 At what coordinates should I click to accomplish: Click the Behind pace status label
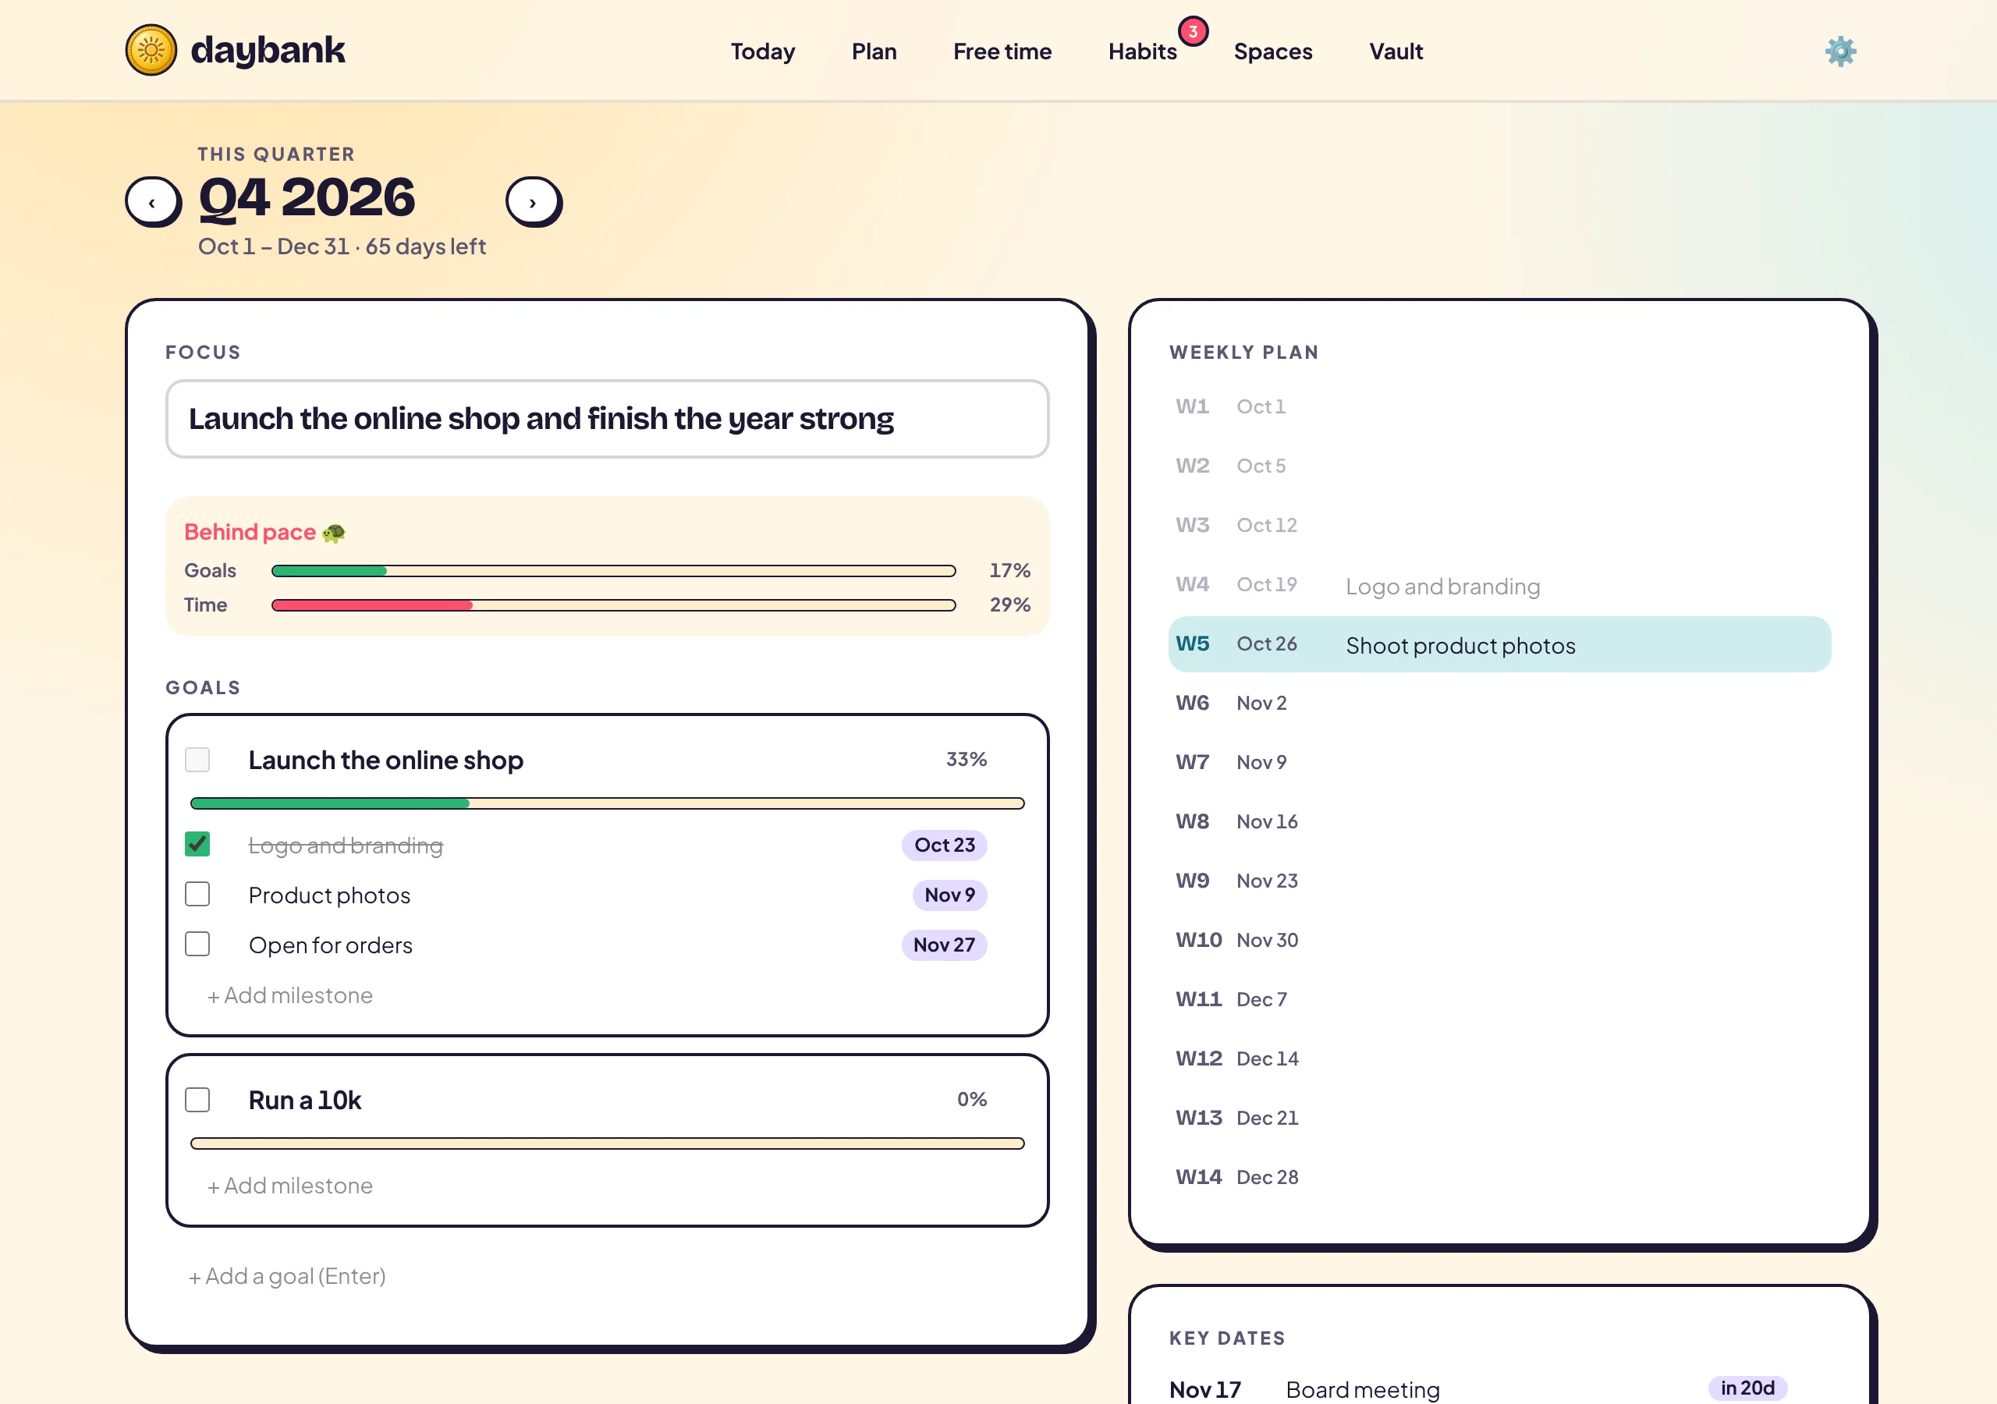coord(264,533)
